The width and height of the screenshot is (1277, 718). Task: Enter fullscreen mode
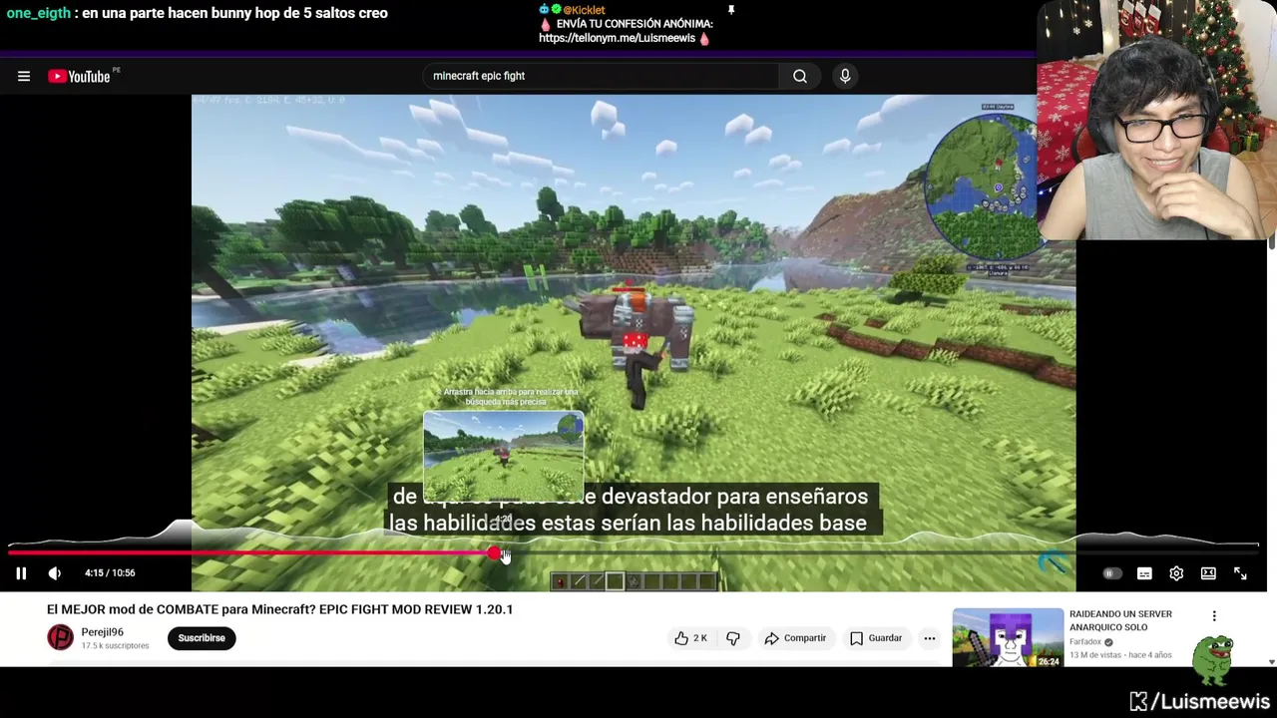tap(1240, 573)
